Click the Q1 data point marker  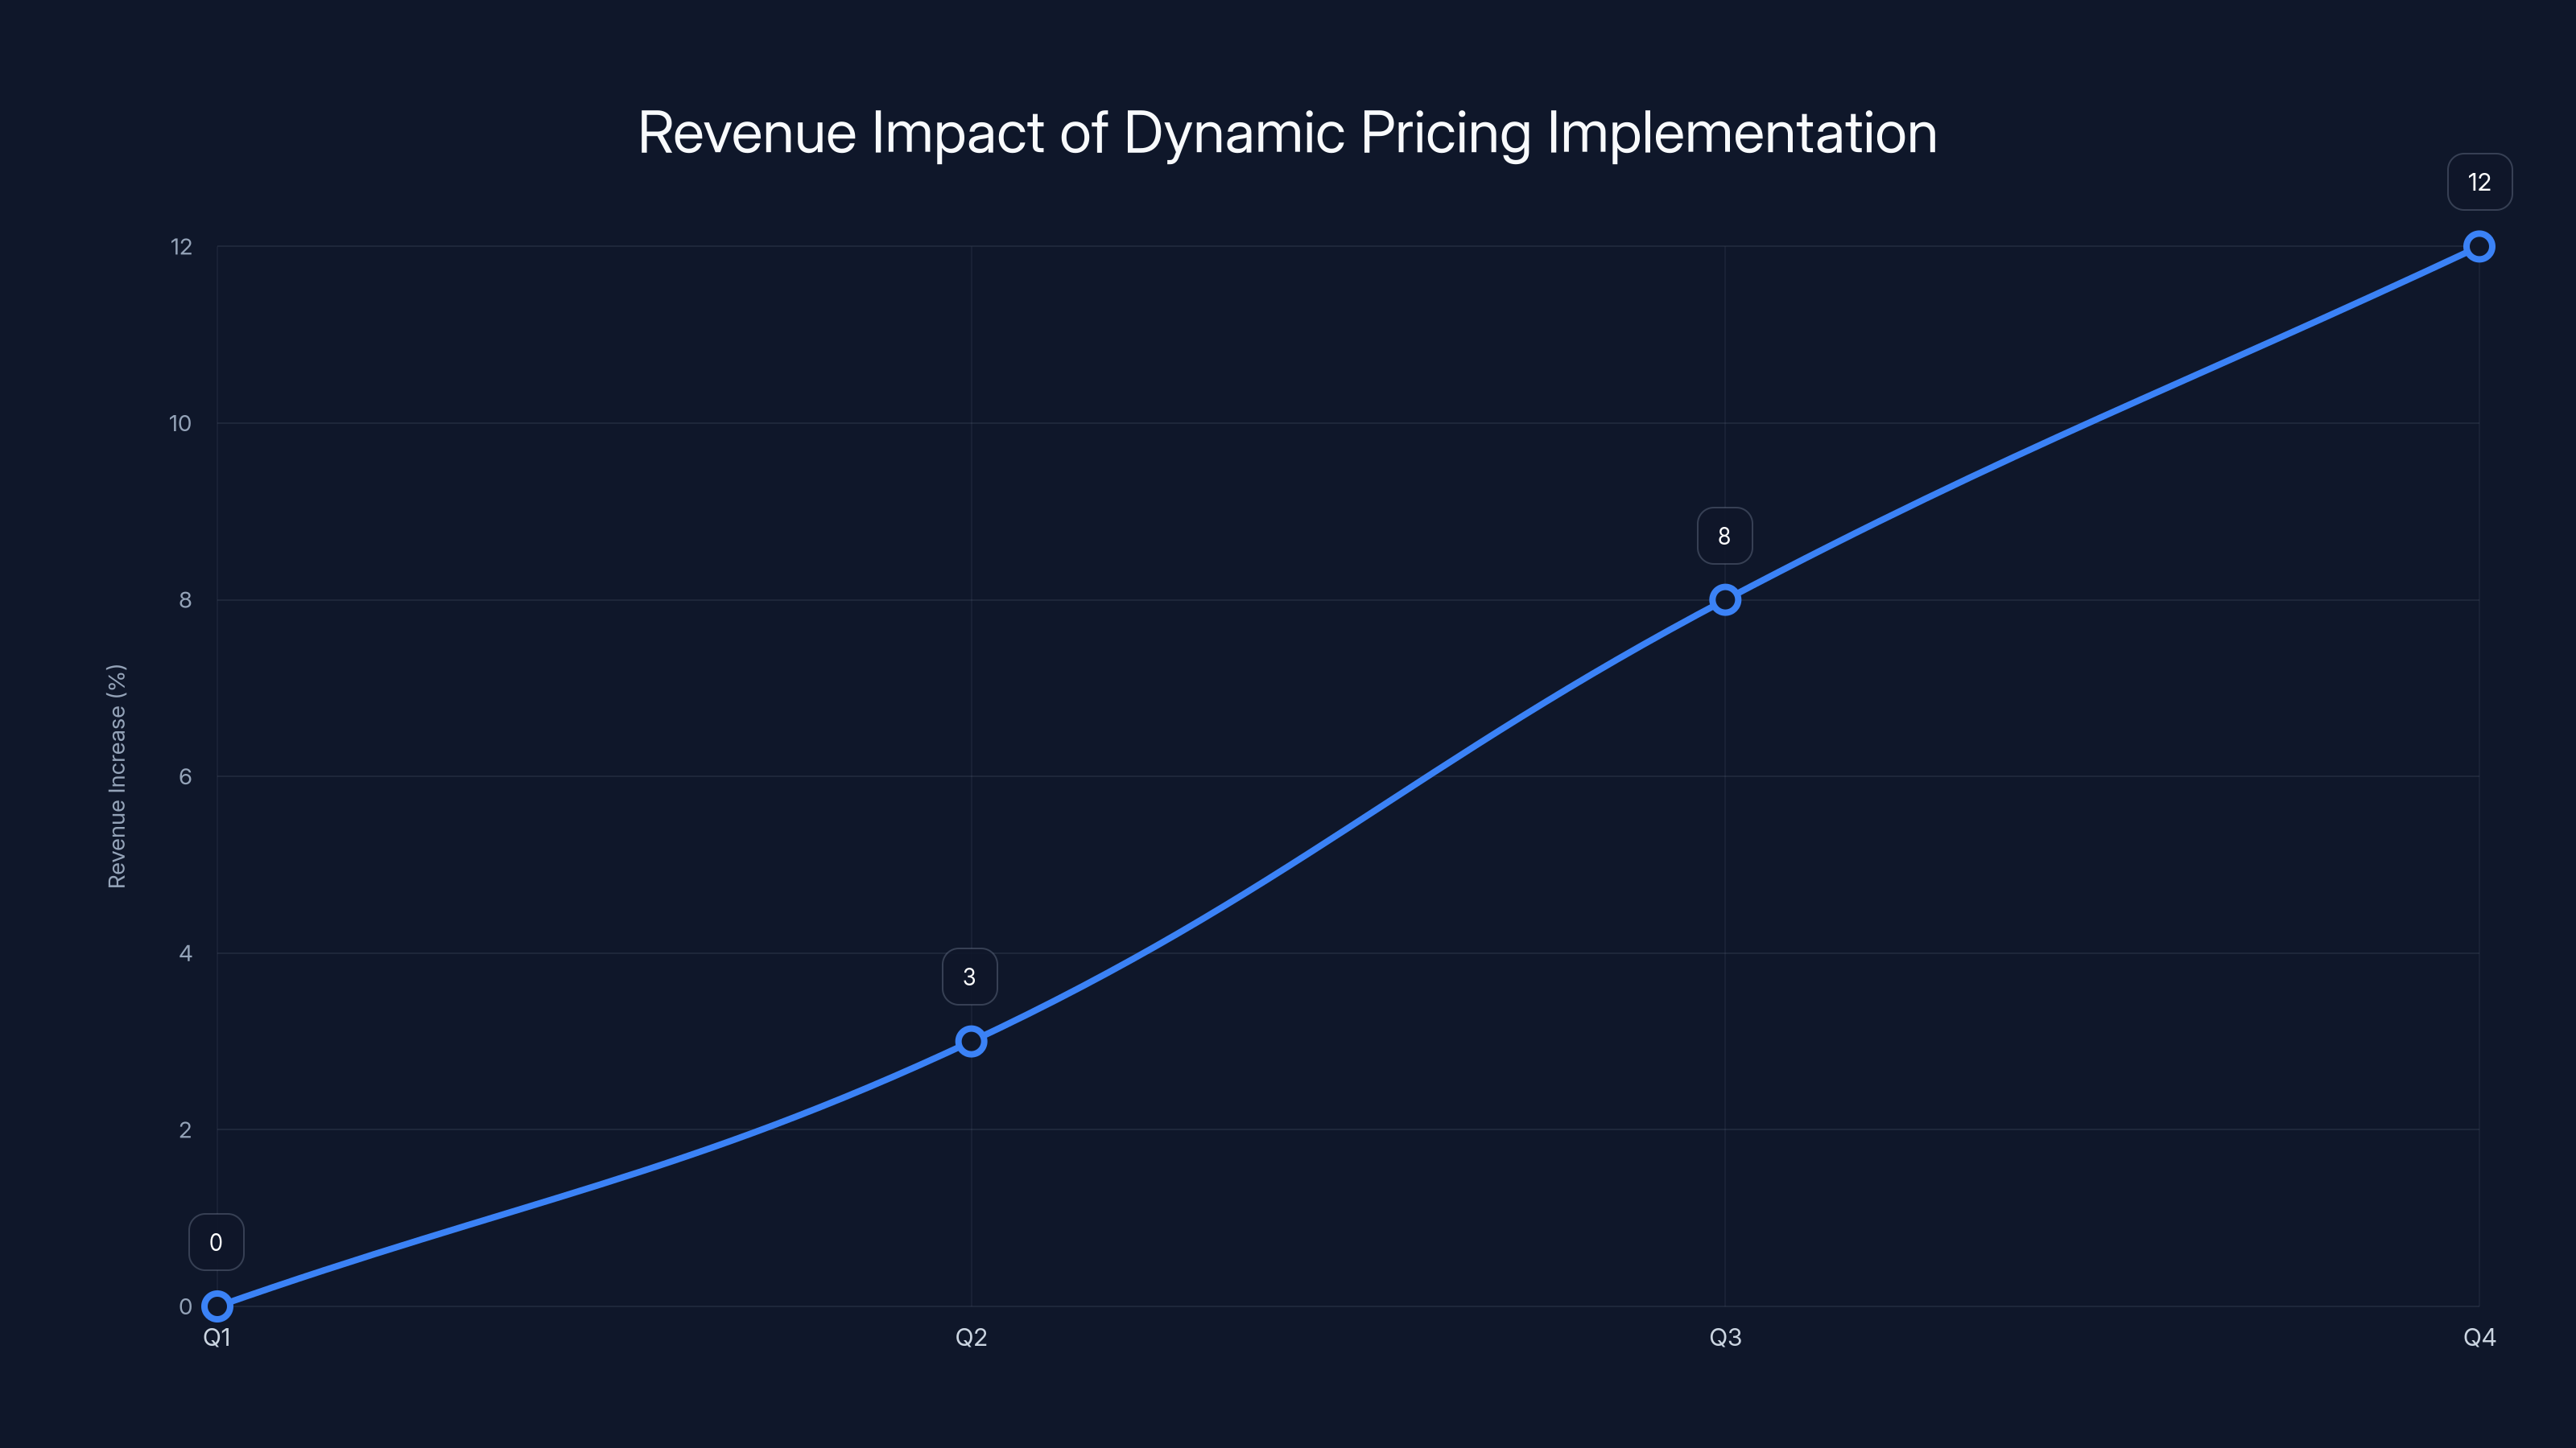click(217, 1306)
